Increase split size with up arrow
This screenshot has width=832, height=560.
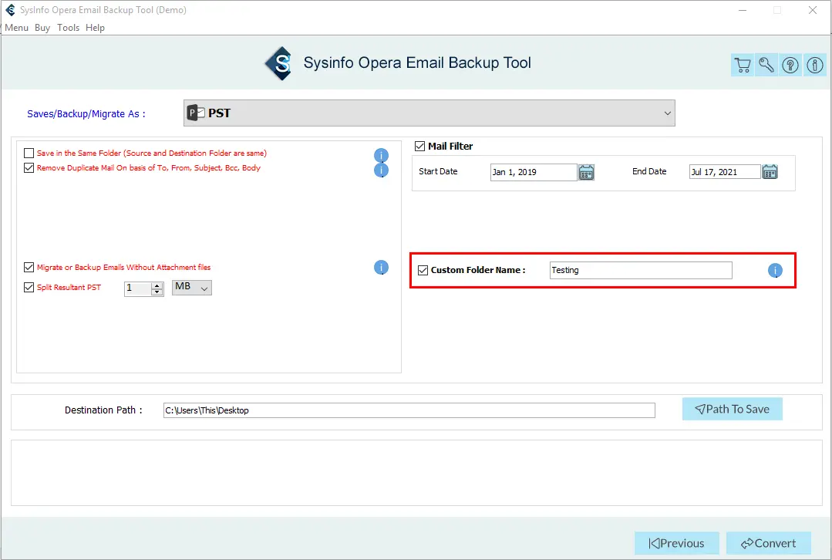[x=157, y=285]
